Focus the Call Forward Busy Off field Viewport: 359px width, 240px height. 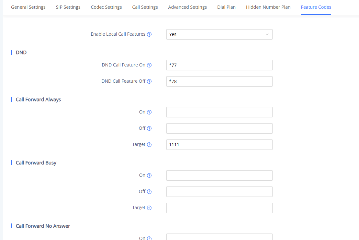(x=219, y=192)
